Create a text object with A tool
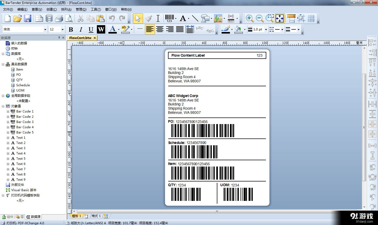The width and height of the screenshot is (378, 225). click(183, 18)
